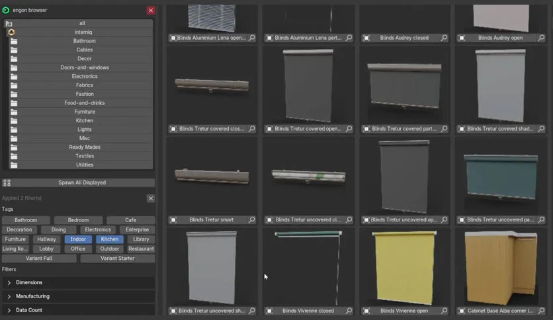Screen dimensions: 553x320
Task: Click the magnifier icon for Blinds Aluminium Lena open
Action: [x=252, y=38]
